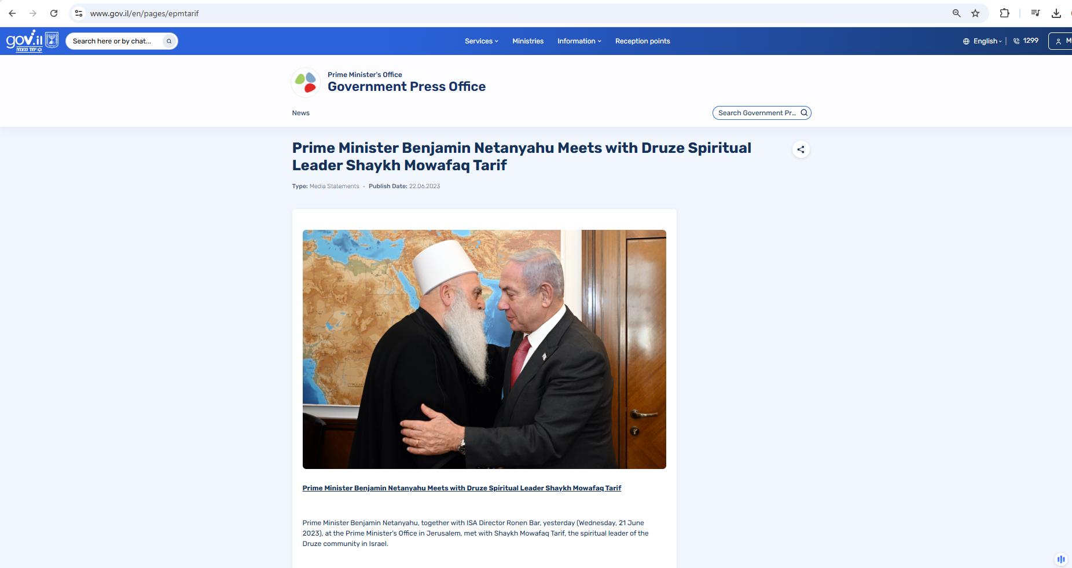1072x568 pixels.
Task: Click the article photo of the meeting
Action: pyautogui.click(x=484, y=349)
